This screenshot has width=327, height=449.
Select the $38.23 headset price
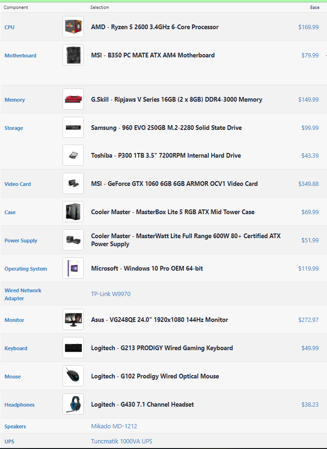(310, 404)
